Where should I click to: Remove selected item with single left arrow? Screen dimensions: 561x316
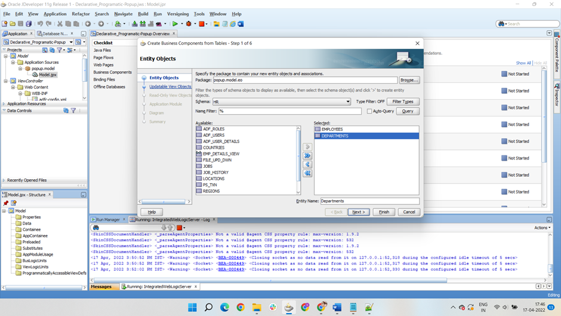(x=307, y=164)
